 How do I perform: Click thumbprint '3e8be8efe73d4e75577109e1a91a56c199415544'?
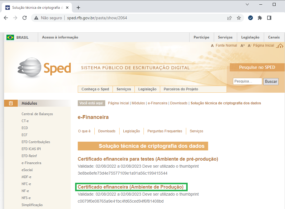click(x=122, y=173)
